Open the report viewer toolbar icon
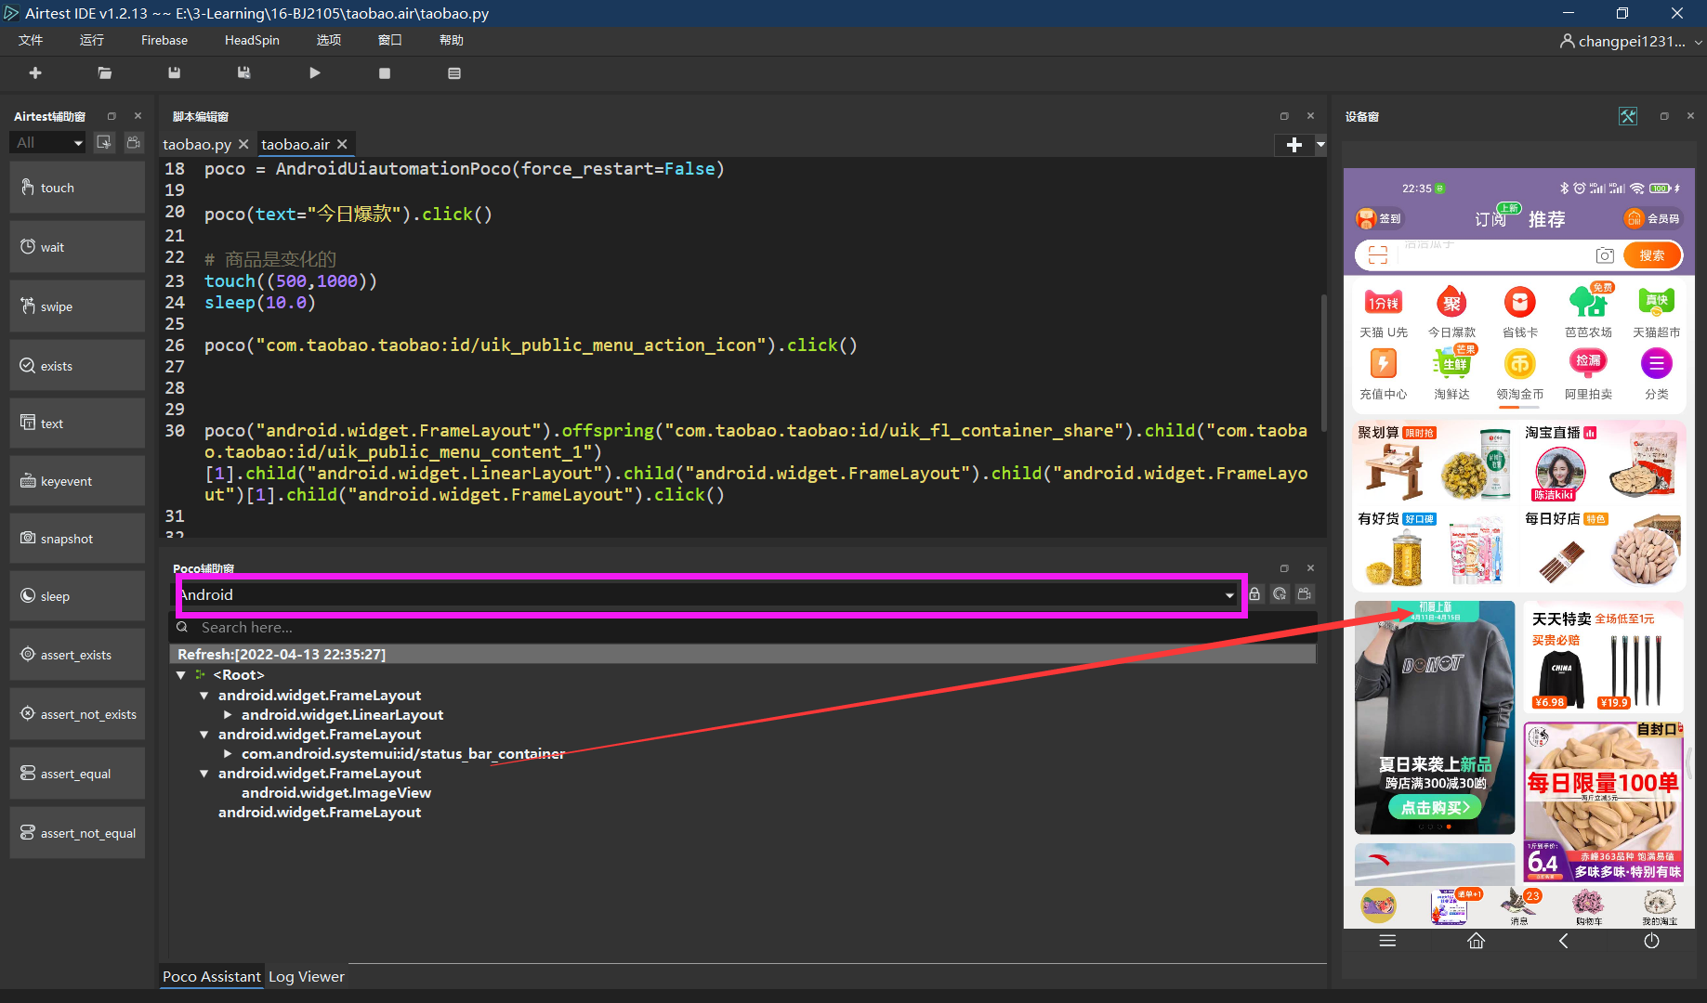This screenshot has width=1707, height=1003. click(x=454, y=73)
